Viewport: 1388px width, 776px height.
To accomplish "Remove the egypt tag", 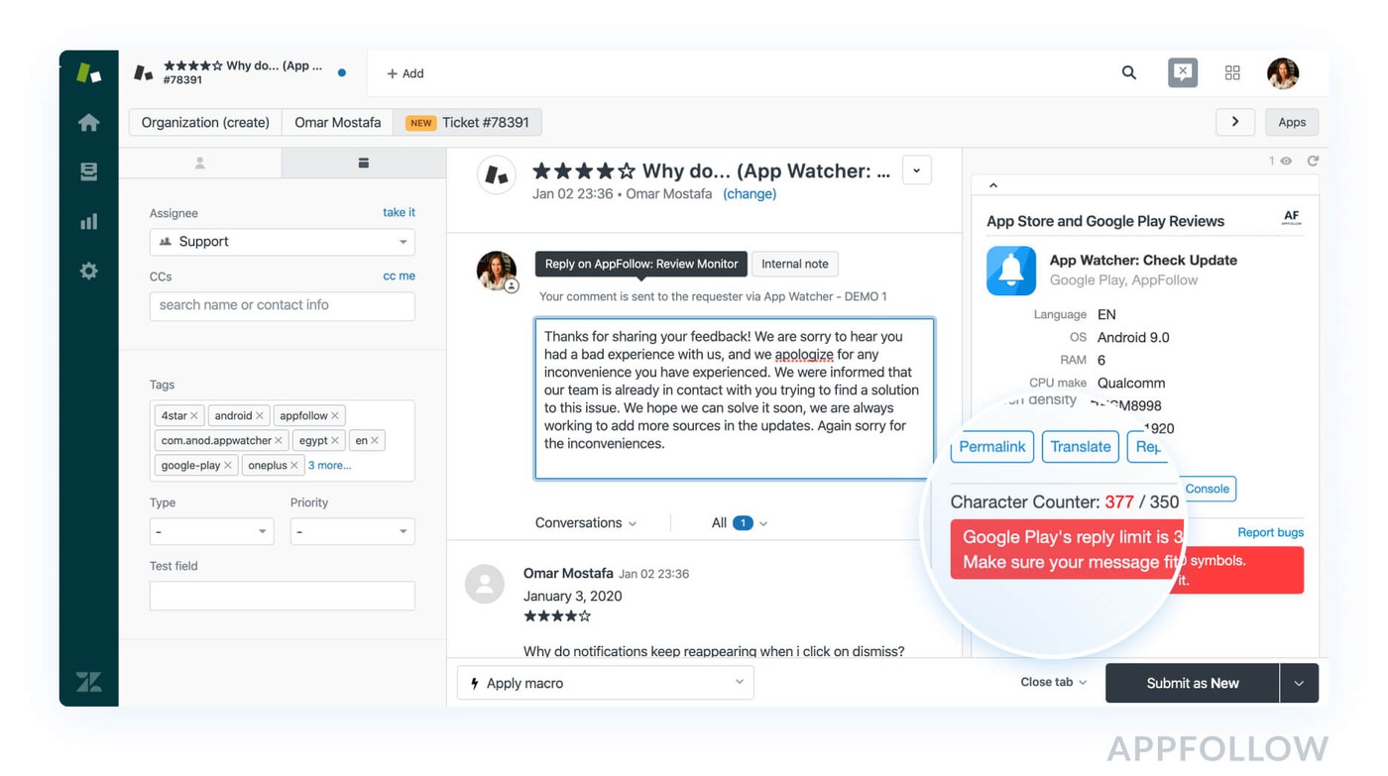I will pos(335,441).
